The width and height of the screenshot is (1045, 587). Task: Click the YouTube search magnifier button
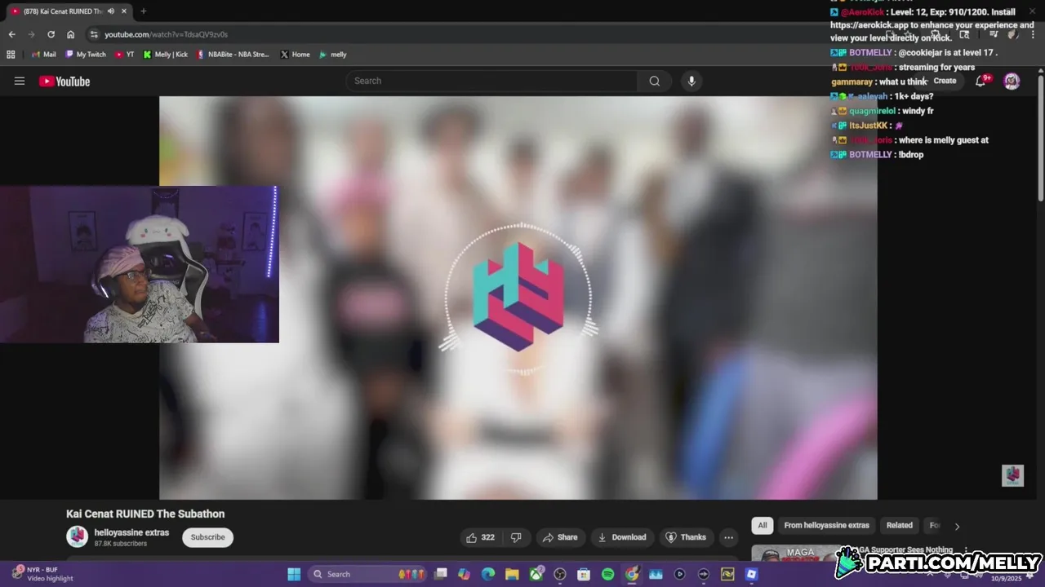click(654, 81)
